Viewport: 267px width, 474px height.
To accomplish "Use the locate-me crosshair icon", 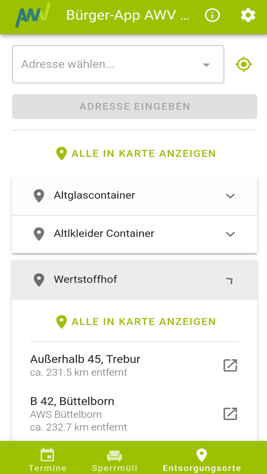I will [x=243, y=64].
